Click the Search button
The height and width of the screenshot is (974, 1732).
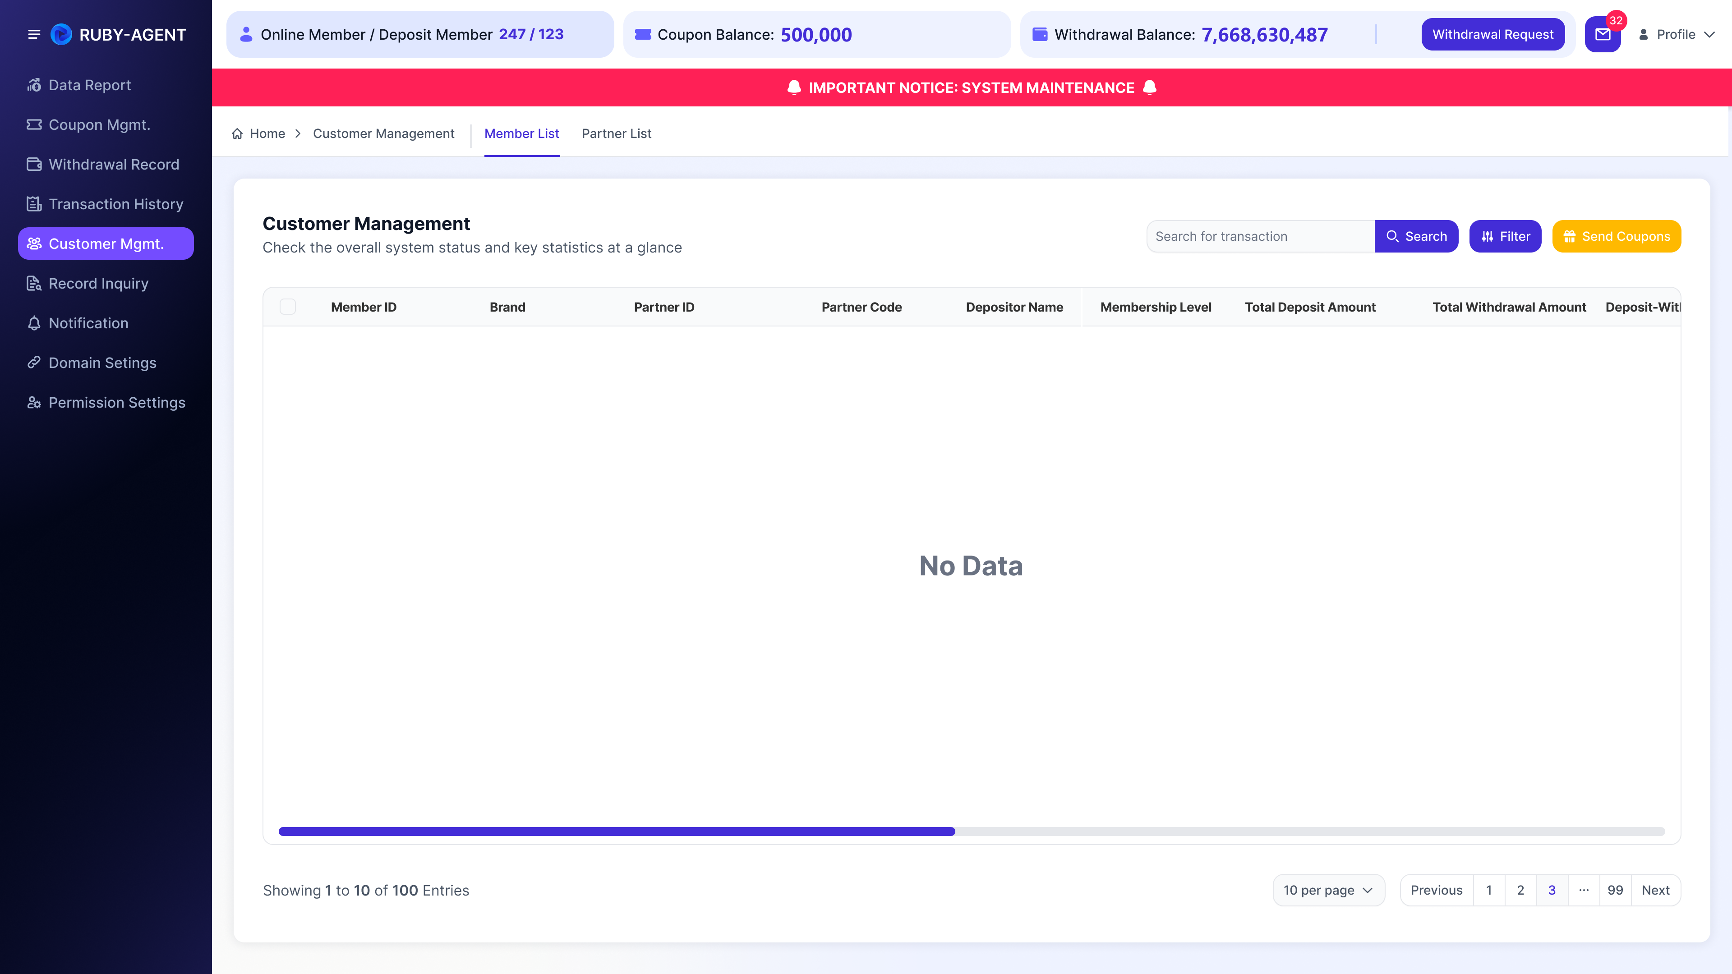coord(1416,237)
